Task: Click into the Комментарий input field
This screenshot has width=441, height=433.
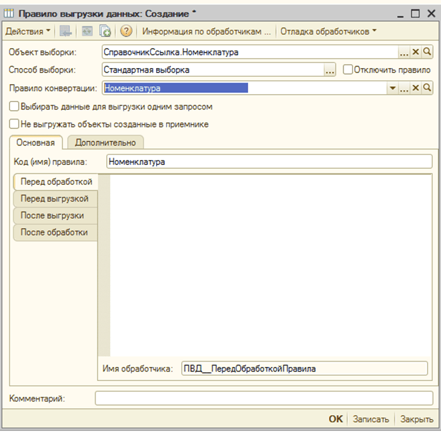Action: 264,398
